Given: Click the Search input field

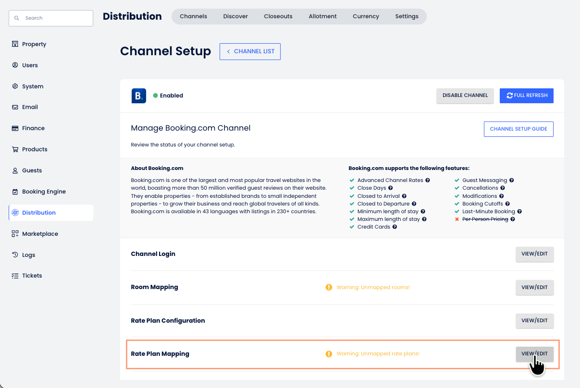Looking at the screenshot, I should (x=51, y=18).
